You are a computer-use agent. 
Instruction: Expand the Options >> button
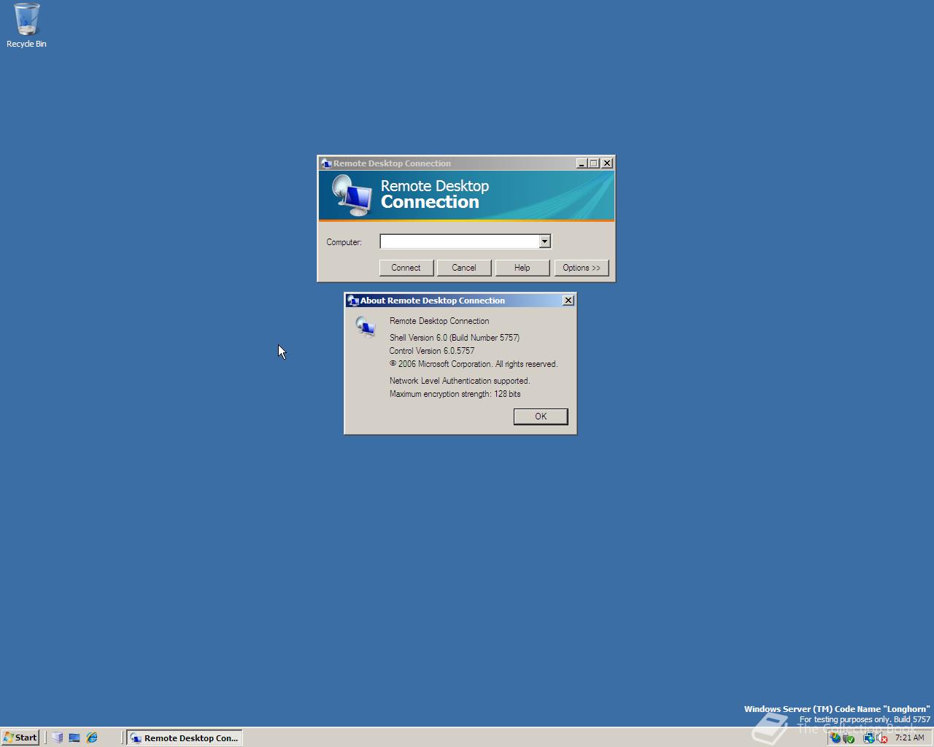[582, 268]
